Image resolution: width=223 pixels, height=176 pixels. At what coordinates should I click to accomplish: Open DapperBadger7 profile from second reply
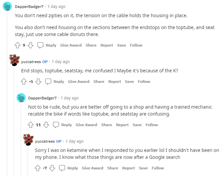(42, 98)
